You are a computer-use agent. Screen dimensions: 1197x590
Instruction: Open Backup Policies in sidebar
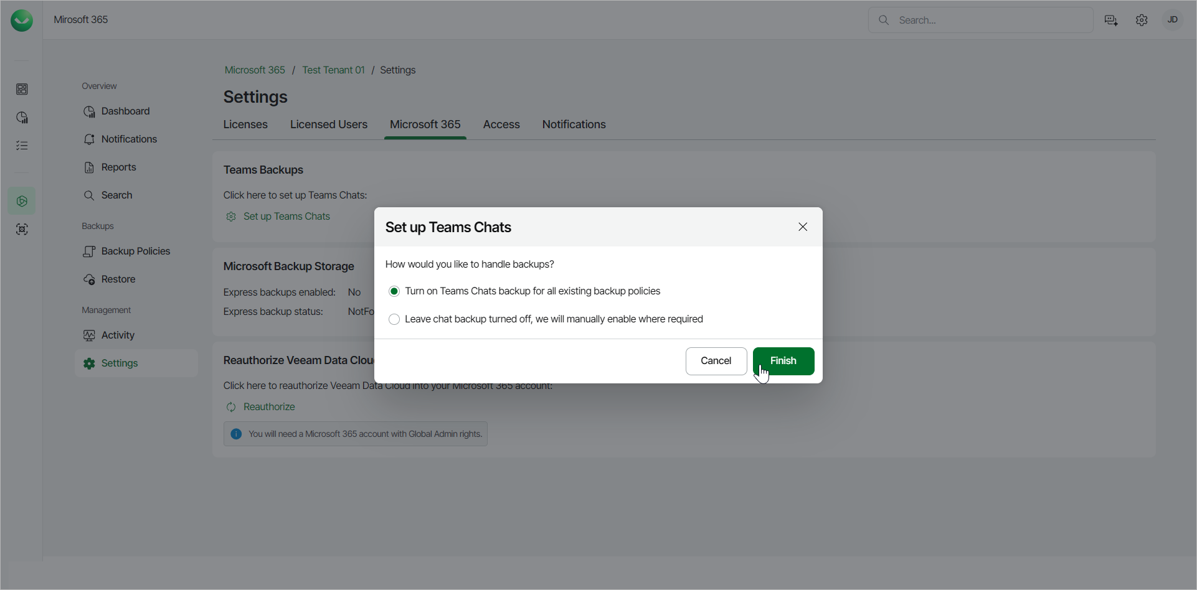[x=135, y=251]
